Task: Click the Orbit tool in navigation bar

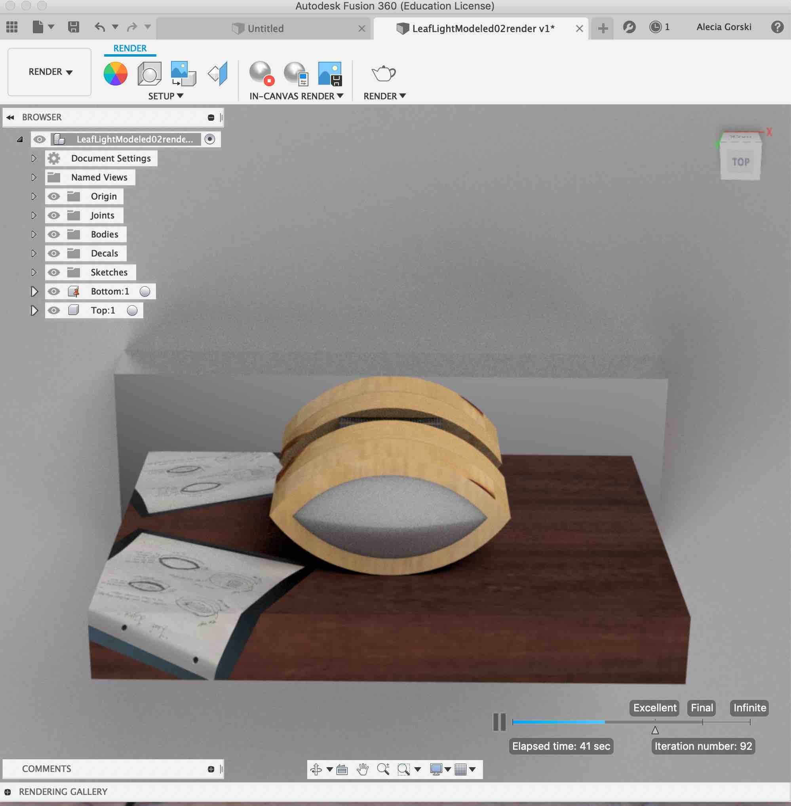Action: coord(316,770)
